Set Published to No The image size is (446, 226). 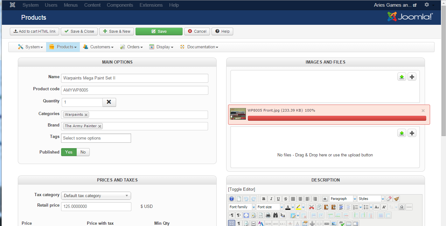tap(83, 152)
